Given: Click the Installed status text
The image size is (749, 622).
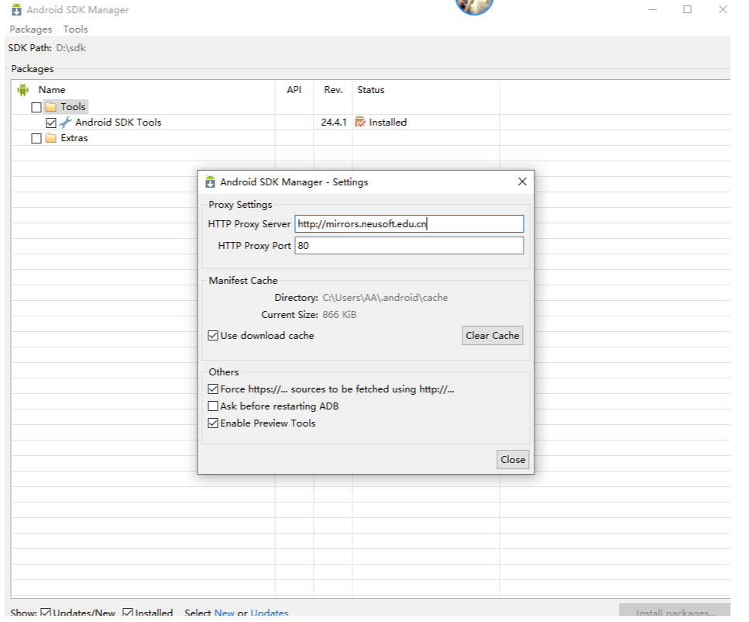Looking at the screenshot, I should tap(387, 123).
